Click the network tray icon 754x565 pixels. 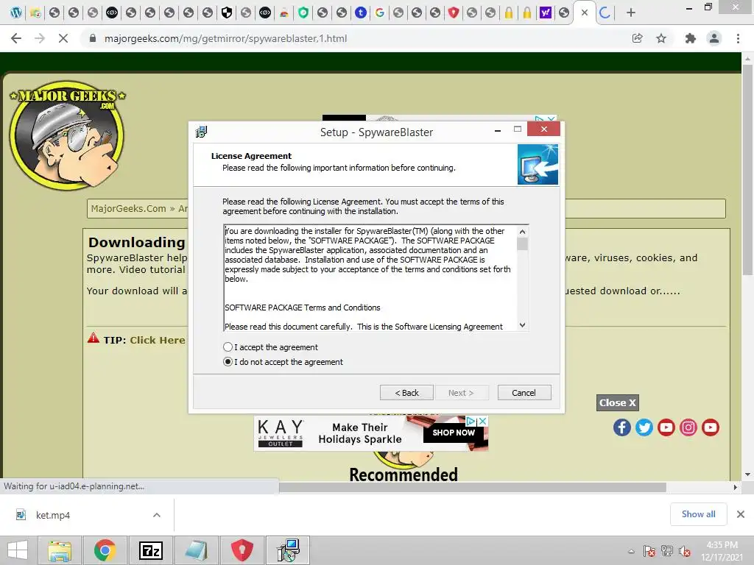[x=667, y=551]
